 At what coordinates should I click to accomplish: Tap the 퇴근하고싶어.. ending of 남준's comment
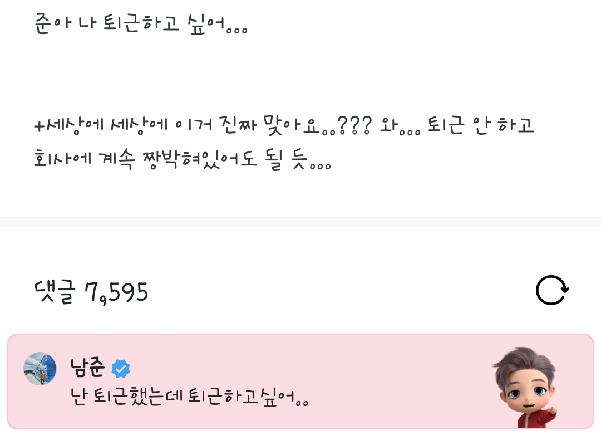tap(248, 397)
